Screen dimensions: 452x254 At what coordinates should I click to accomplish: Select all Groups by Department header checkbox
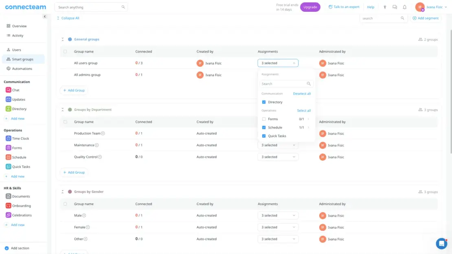[65, 122]
